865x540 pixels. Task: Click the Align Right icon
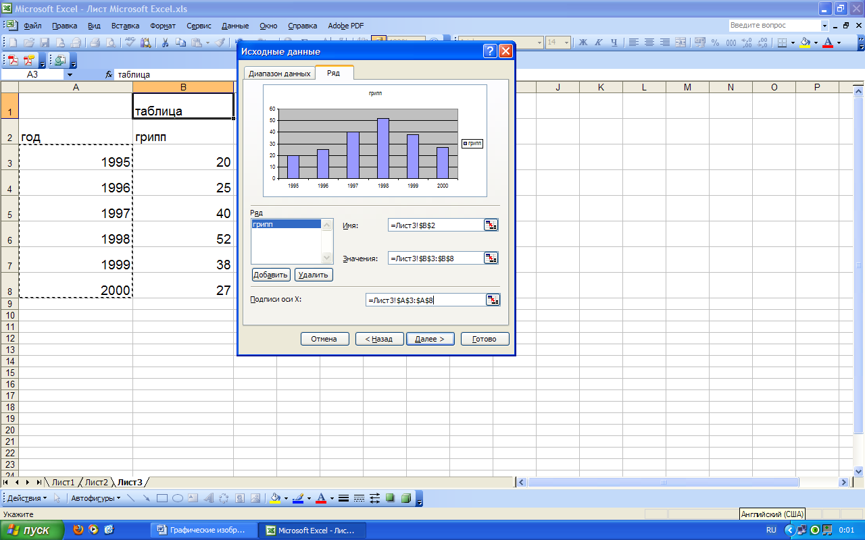665,43
